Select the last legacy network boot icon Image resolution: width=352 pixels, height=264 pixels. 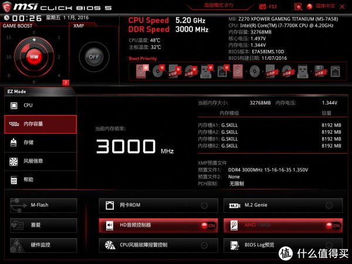click(x=335, y=72)
